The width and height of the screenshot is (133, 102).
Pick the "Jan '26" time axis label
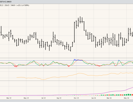pyautogui.click(x=94, y=98)
